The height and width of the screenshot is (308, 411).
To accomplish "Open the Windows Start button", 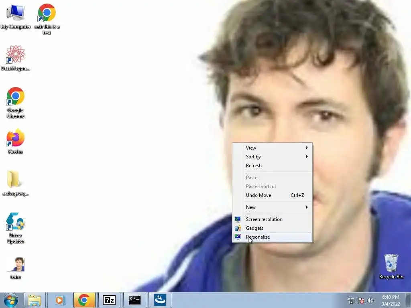I will (x=11, y=300).
